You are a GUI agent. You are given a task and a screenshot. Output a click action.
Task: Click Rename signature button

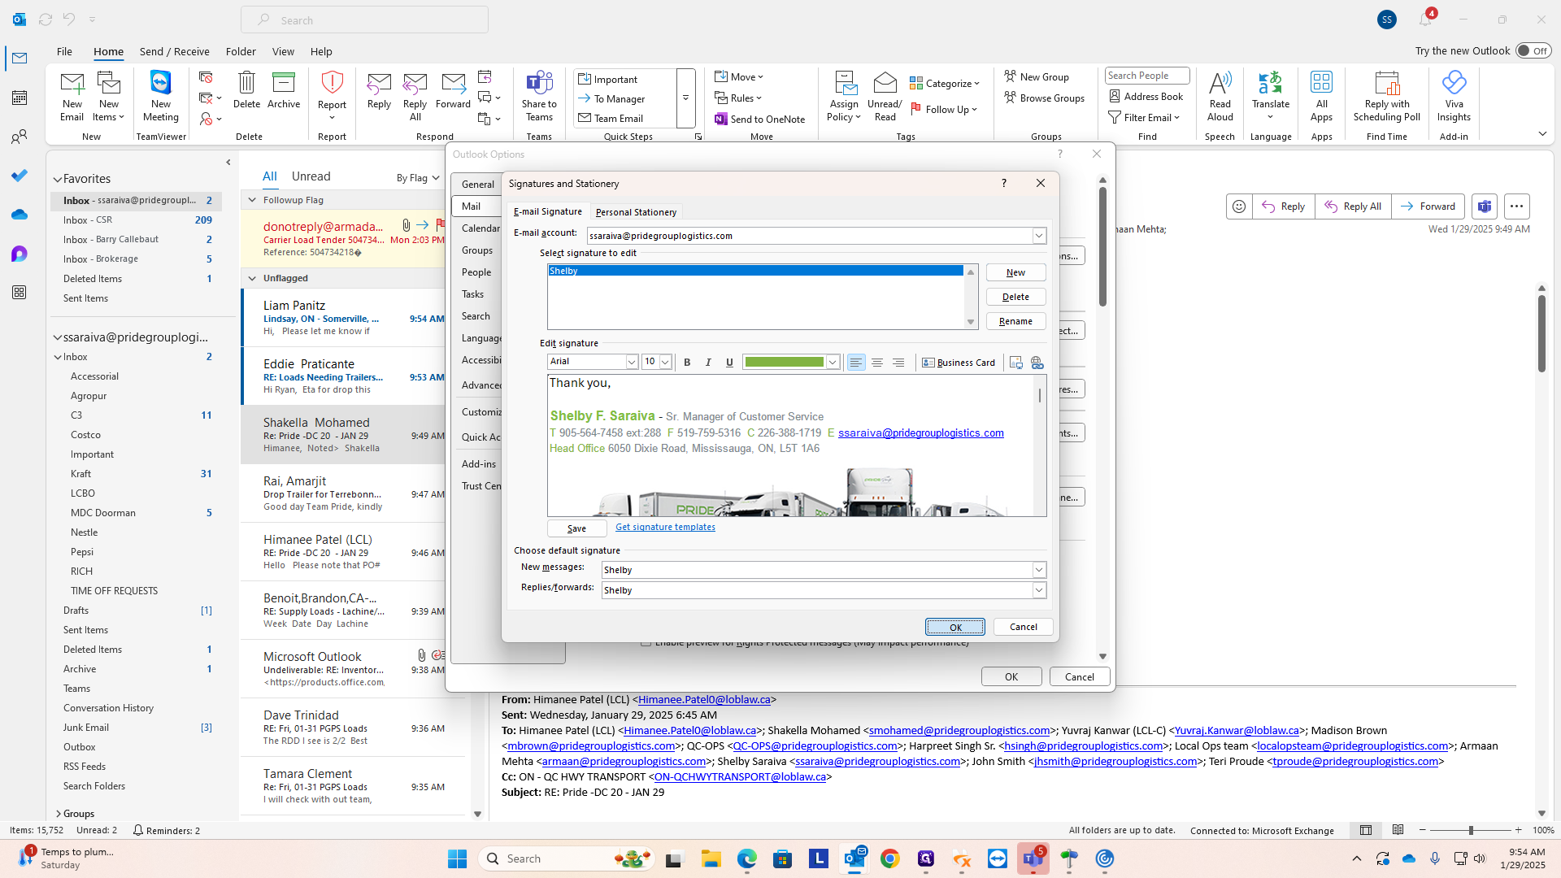1015,321
